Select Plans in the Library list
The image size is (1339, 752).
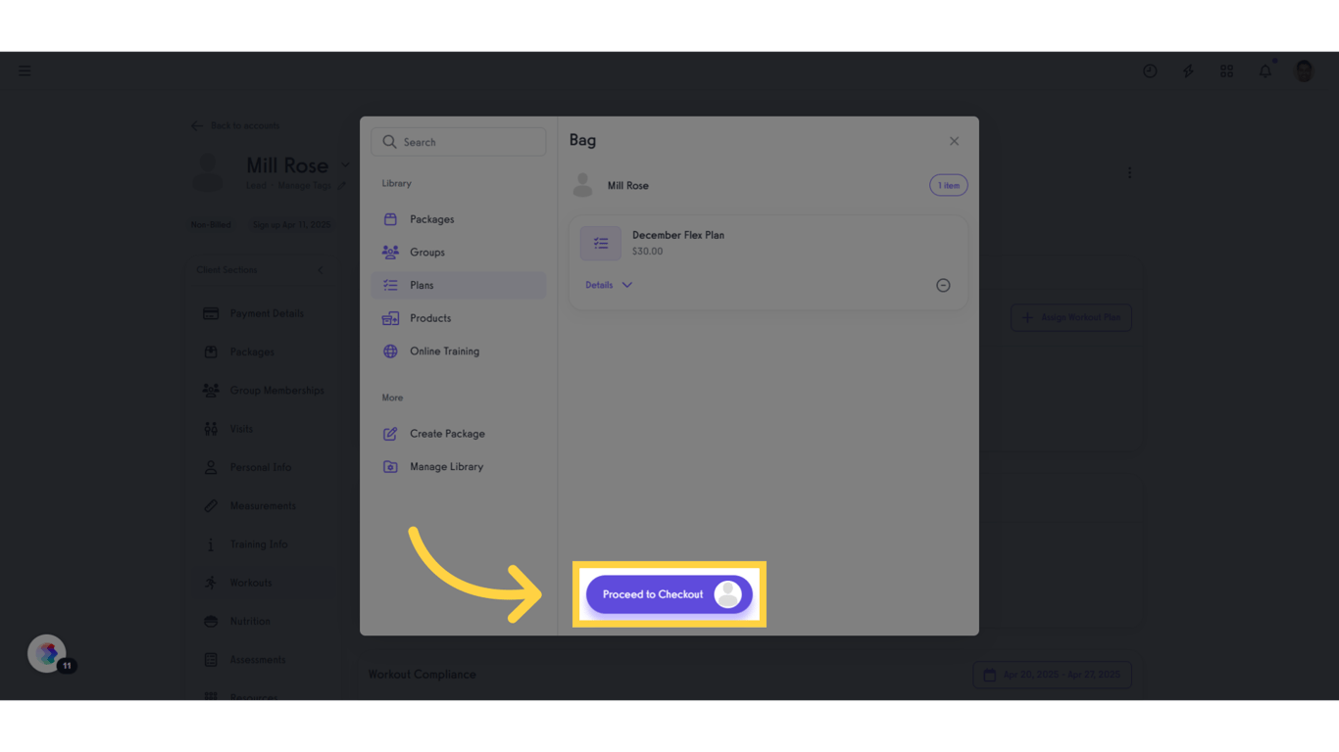pos(458,285)
